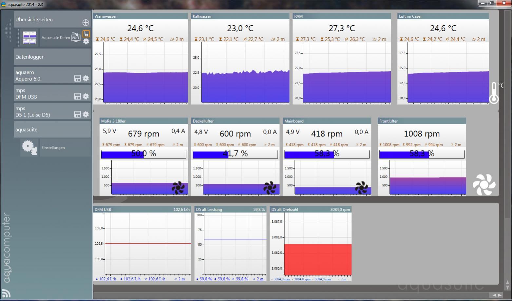Screen dimensions: 512x301
Task: Click the Mainboard fan panel header
Action: (327, 121)
